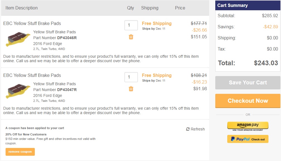The image size is (281, 161).
Task: Open product thumbnail for part DP43047R
Action: click(x=18, y=91)
